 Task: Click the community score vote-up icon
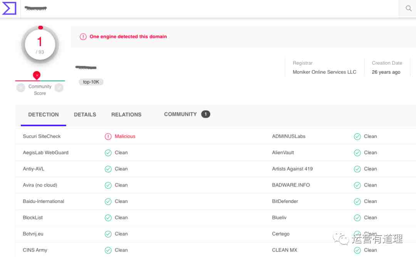(59, 88)
